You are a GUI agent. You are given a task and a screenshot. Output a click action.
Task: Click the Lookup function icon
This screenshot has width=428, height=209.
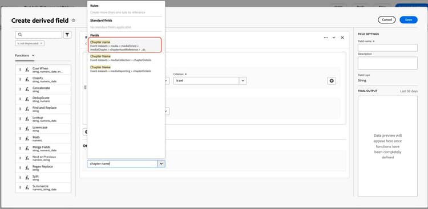coord(27,119)
